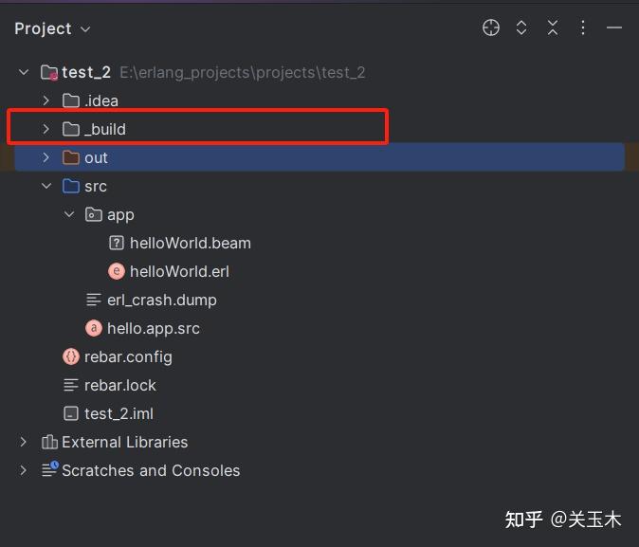The height and width of the screenshot is (547, 639).
Task: Click the Expand All icon
Action: [521, 28]
